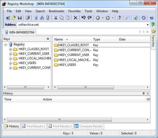Image resolution: width=158 pixels, height=138 pixels.
Task: Click the snapshot camera toolbar icon
Action: click(x=28, y=18)
